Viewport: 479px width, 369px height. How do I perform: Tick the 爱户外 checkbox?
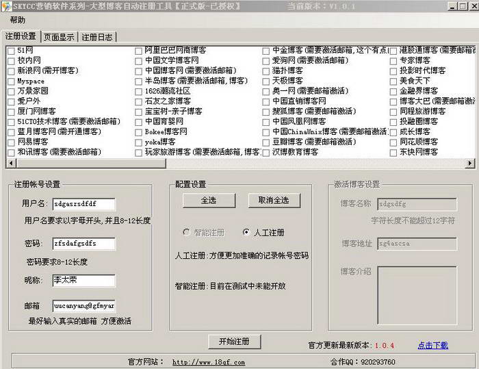point(11,101)
